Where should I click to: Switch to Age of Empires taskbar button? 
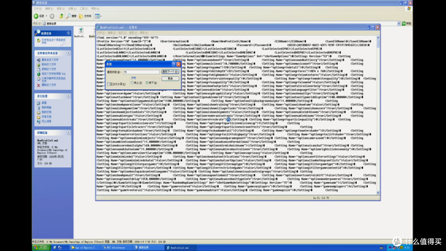coord(85,248)
